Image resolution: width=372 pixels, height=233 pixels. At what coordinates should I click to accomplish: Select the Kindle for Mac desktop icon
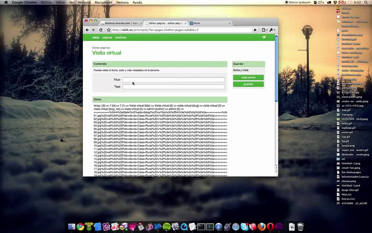pos(348,17)
